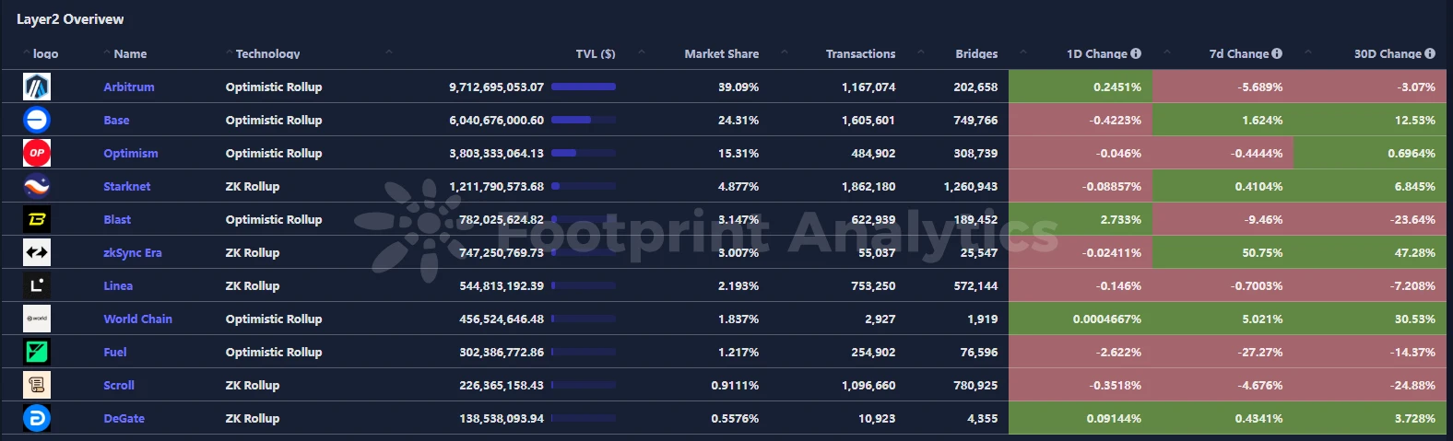Sort table by Transactions column
The width and height of the screenshot is (1453, 441).
(860, 54)
